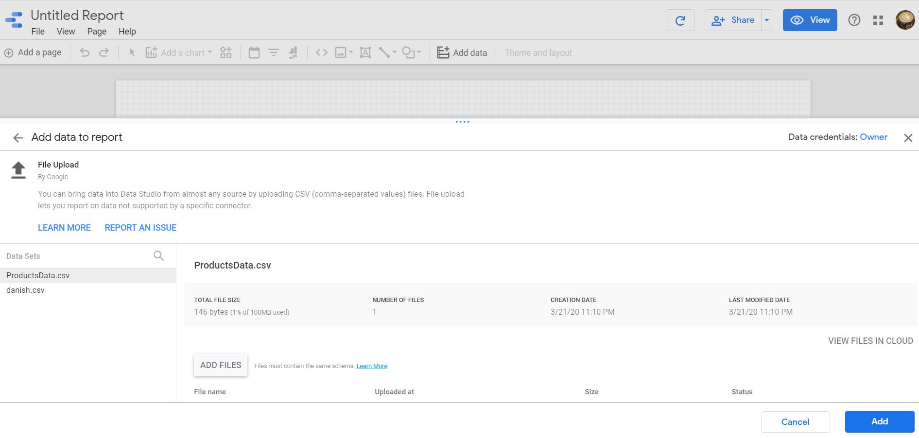This screenshot has height=438, width=919.
Task: Open the help question mark icon
Action: pos(854,20)
